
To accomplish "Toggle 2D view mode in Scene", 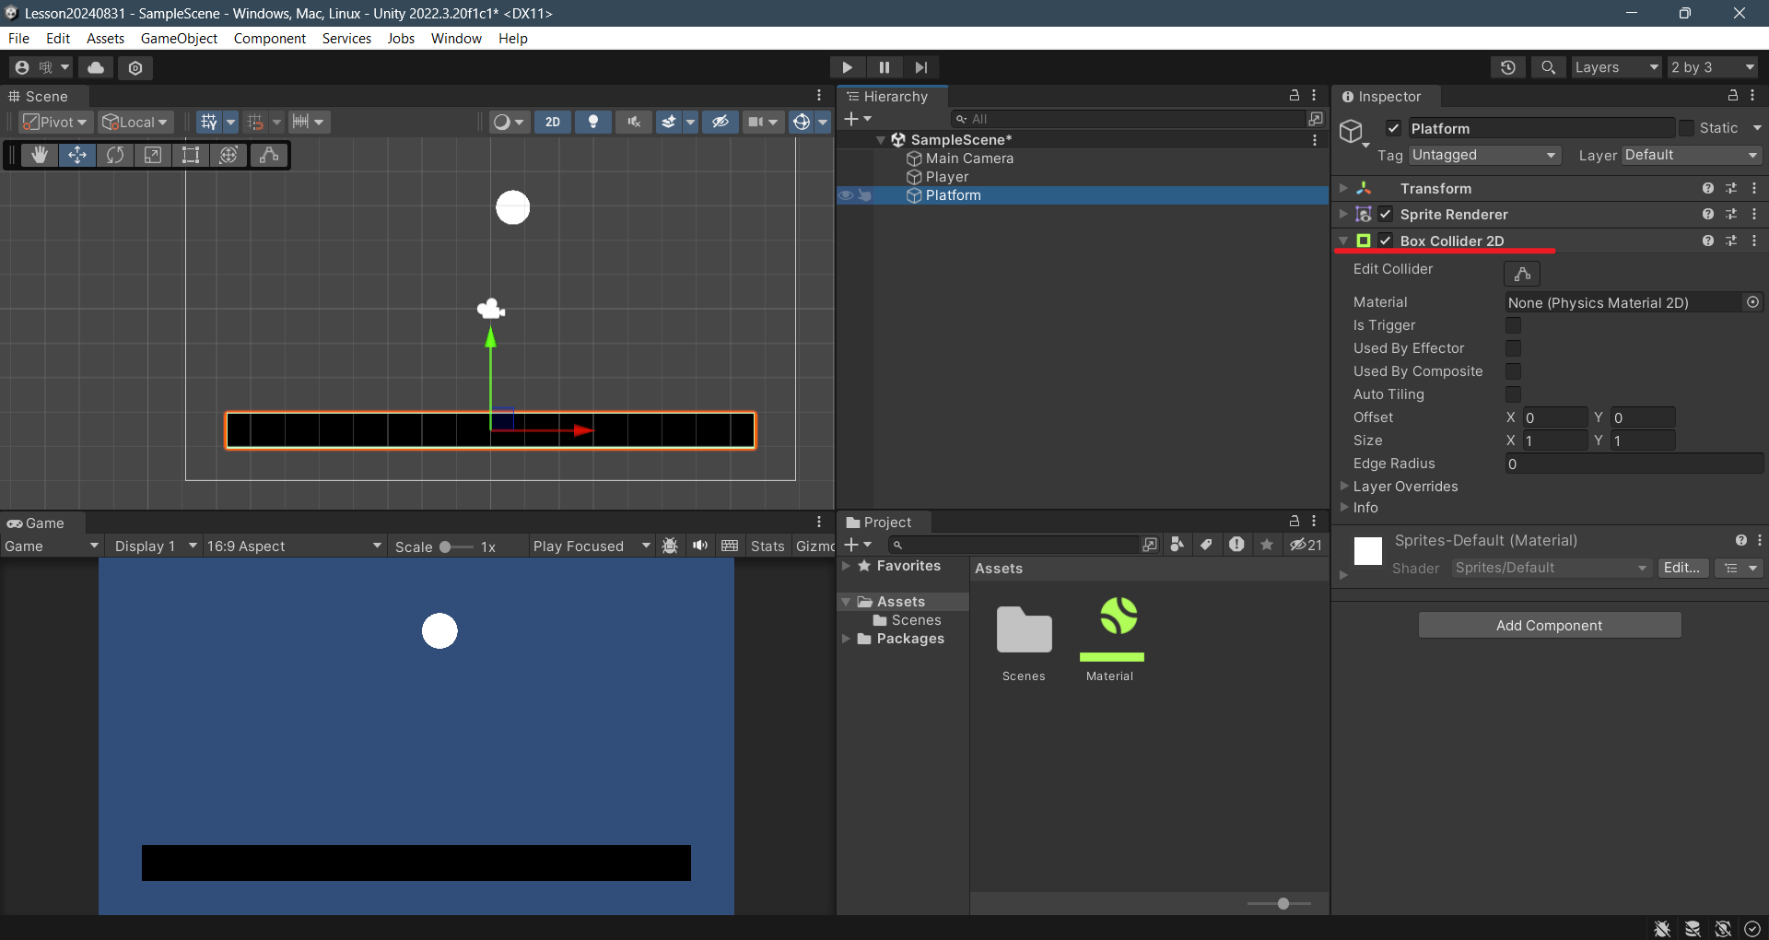I will point(553,122).
